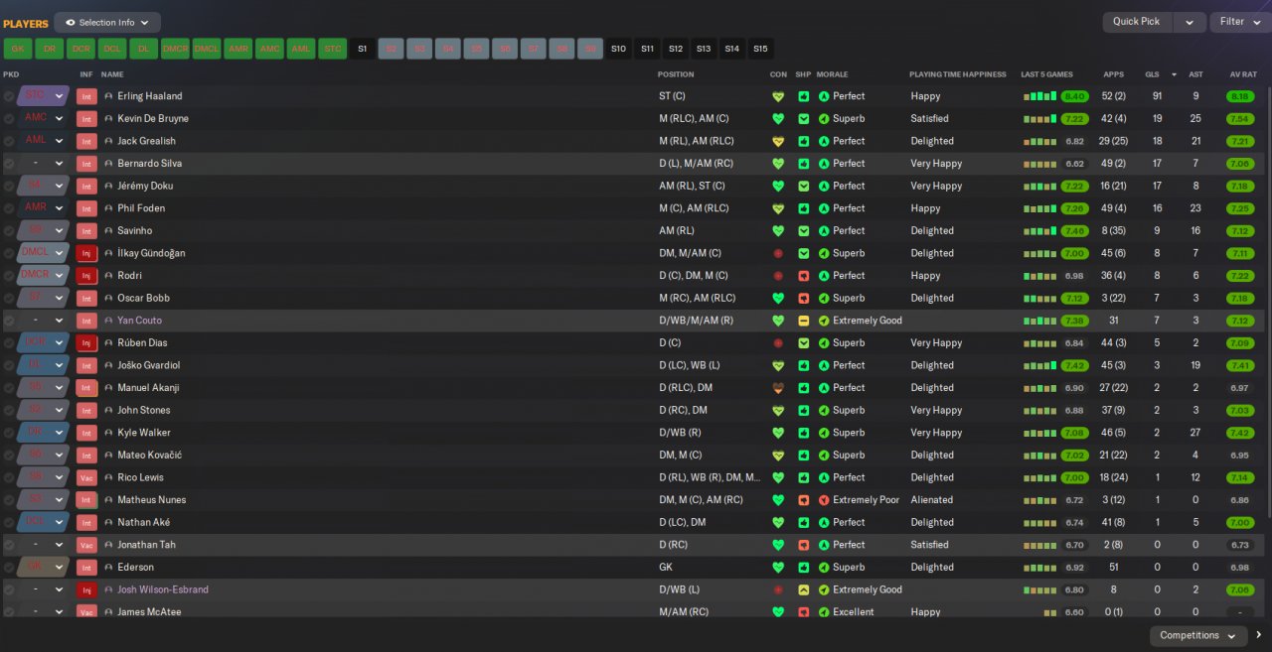Open Bernardo Silva's empty position dropdown
This screenshot has height=652, width=1272.
coord(42,164)
